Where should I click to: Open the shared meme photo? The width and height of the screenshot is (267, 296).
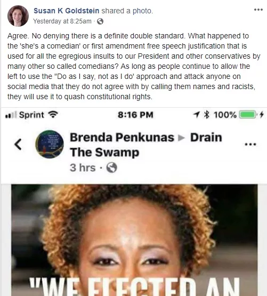[134, 240]
